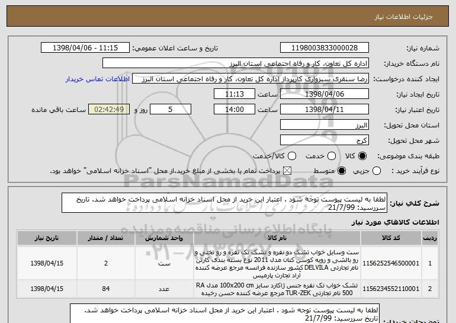Viewport: 456px width, 323px height.
Task: Click the تعداد / مقدار column header
Action: point(106,238)
